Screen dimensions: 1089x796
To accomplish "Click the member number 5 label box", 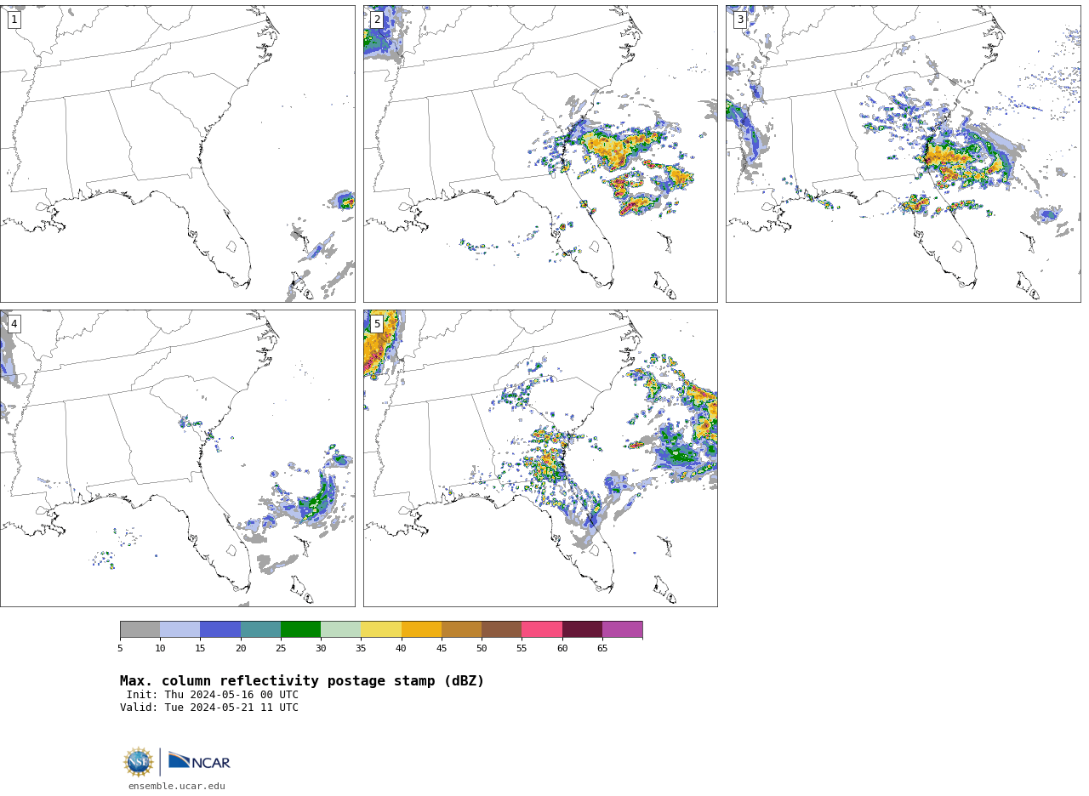I will tap(377, 324).
